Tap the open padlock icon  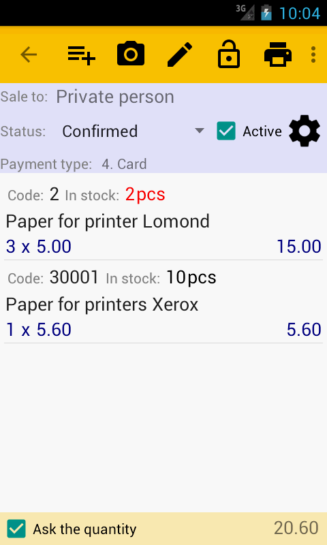coord(229,54)
